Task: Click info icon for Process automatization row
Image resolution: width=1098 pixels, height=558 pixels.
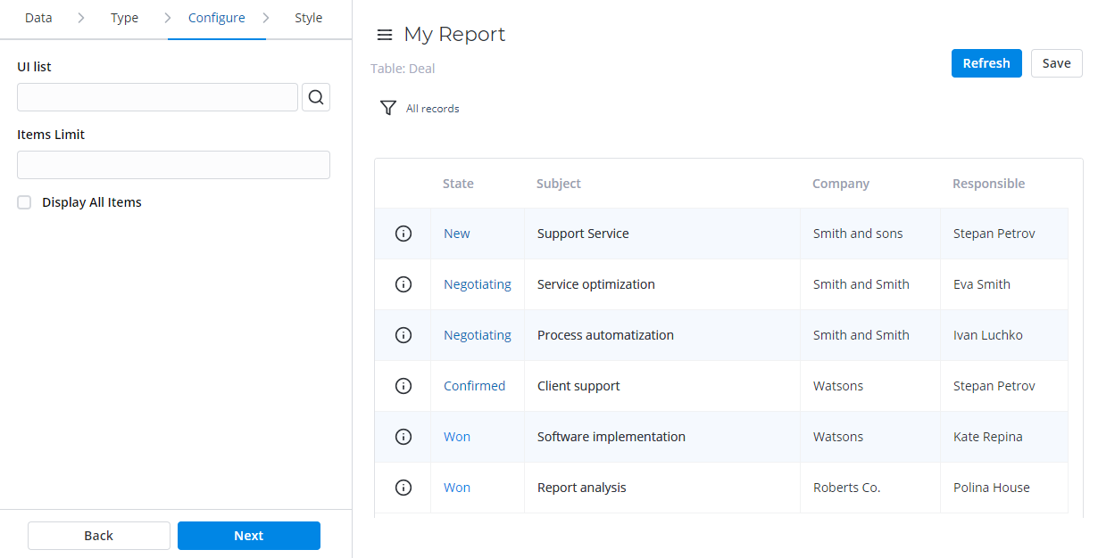Action: point(403,335)
